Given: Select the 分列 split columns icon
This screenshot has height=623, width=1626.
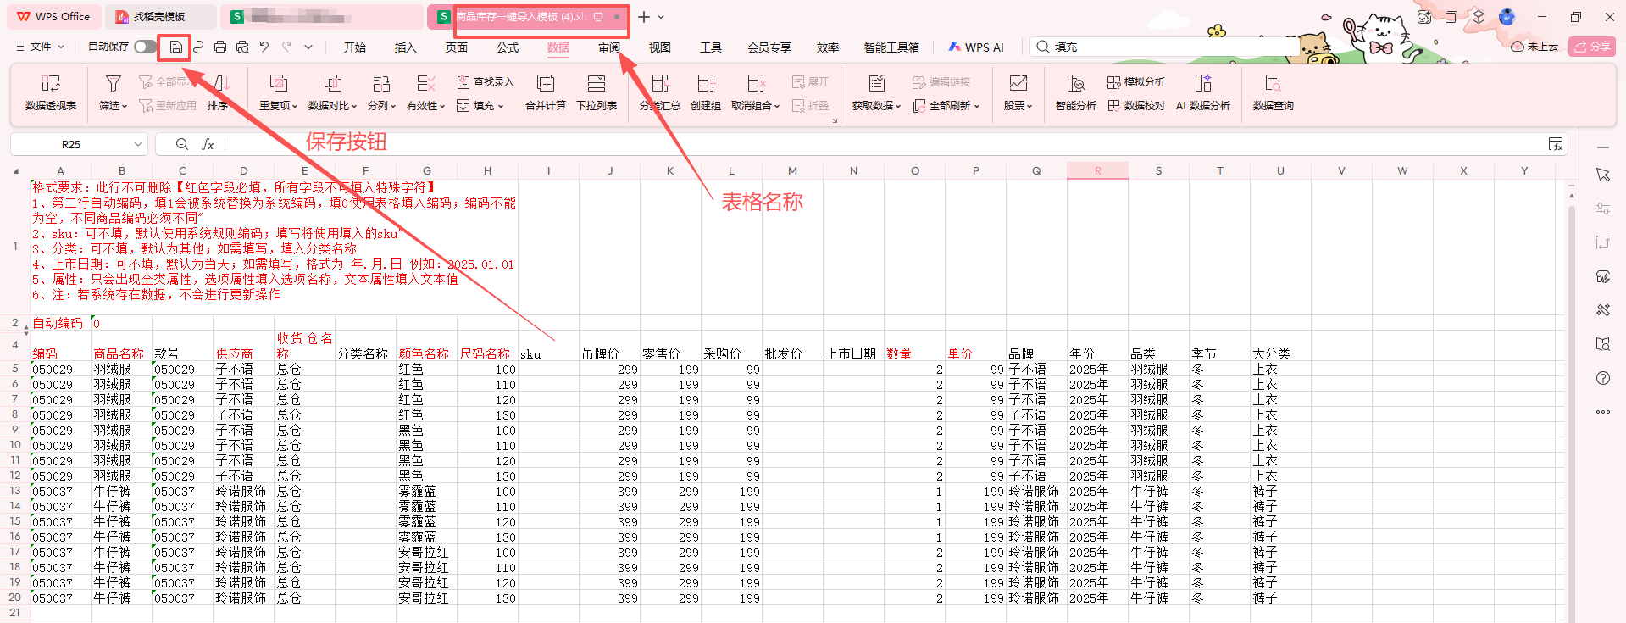Looking at the screenshot, I should click(x=381, y=83).
